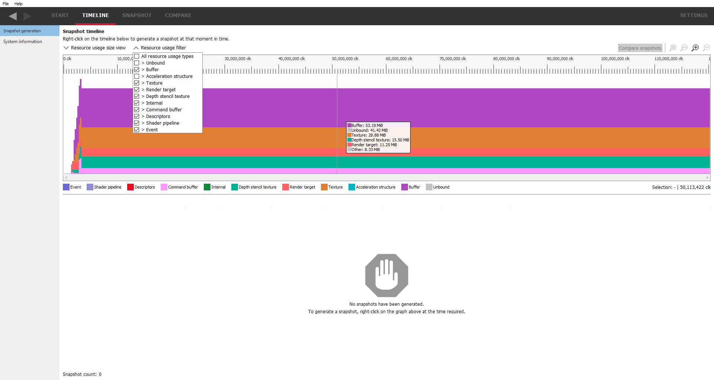The height and width of the screenshot is (380, 714).
Task: Check the Acceleration structure filter box
Action: [x=137, y=76]
